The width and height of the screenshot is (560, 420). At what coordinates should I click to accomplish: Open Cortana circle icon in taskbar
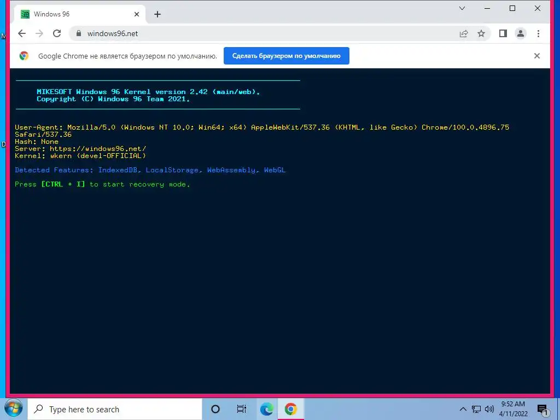[215, 409]
